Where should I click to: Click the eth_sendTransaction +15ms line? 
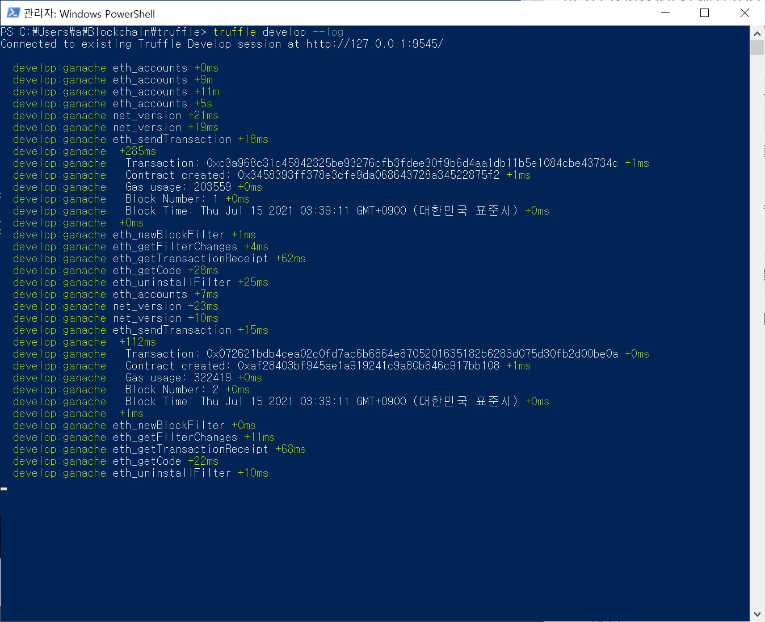click(141, 330)
